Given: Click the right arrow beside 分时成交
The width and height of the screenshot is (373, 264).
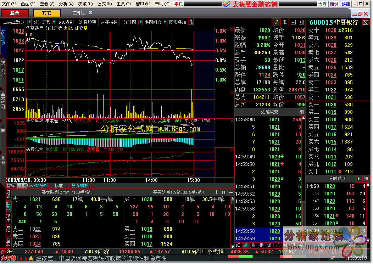Looking at the screenshot, I should (x=359, y=178).
